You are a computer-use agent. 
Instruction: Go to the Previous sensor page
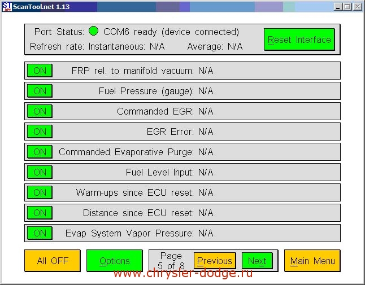(x=215, y=261)
